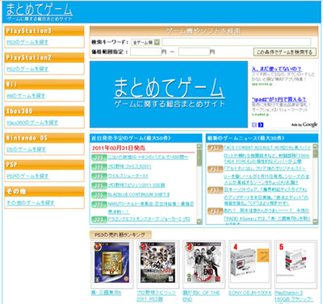The image size is (323, 304).
Task: Click the 3DS badge beside the NARUTO entry
Action: (99, 204)
